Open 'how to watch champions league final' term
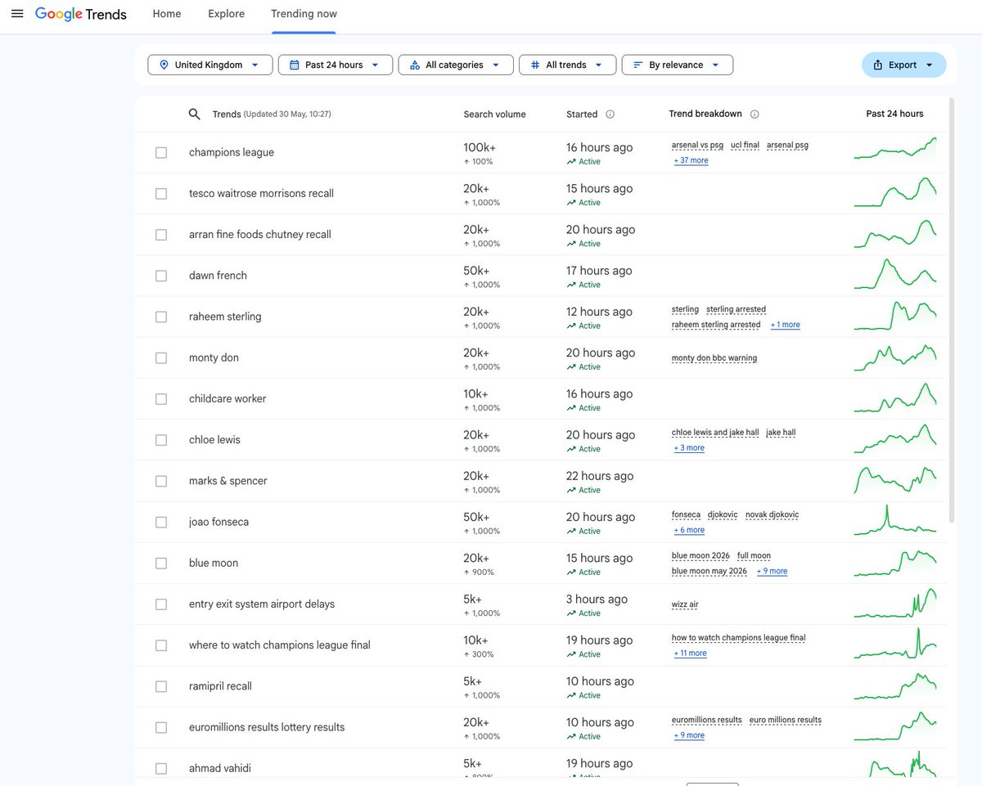This screenshot has height=786, width=982. 739,638
